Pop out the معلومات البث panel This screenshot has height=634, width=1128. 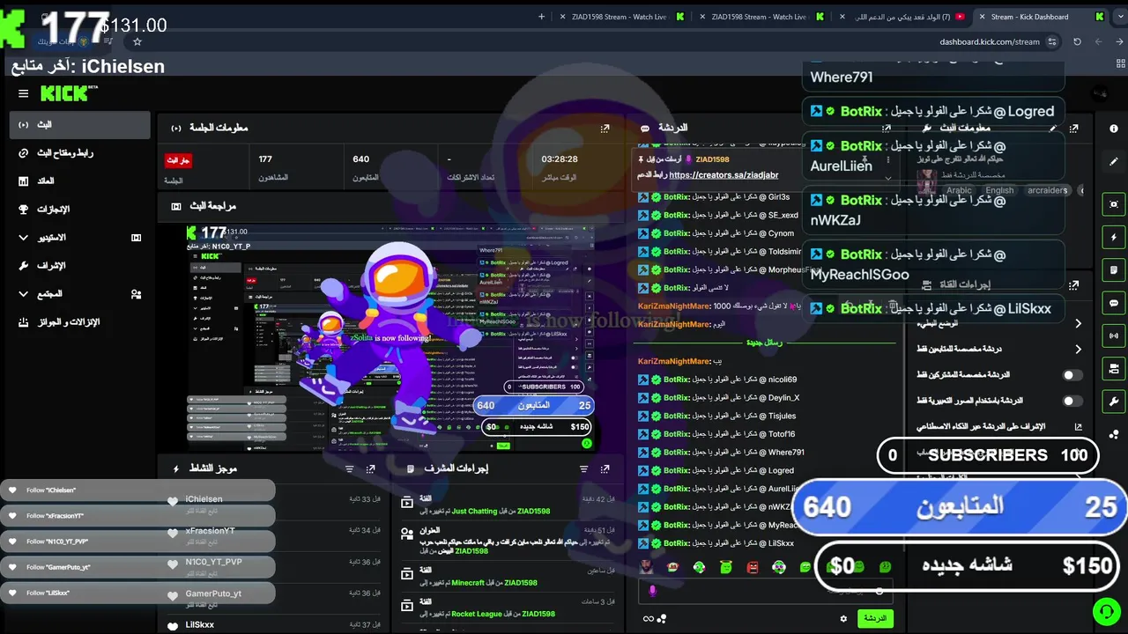[1073, 129]
